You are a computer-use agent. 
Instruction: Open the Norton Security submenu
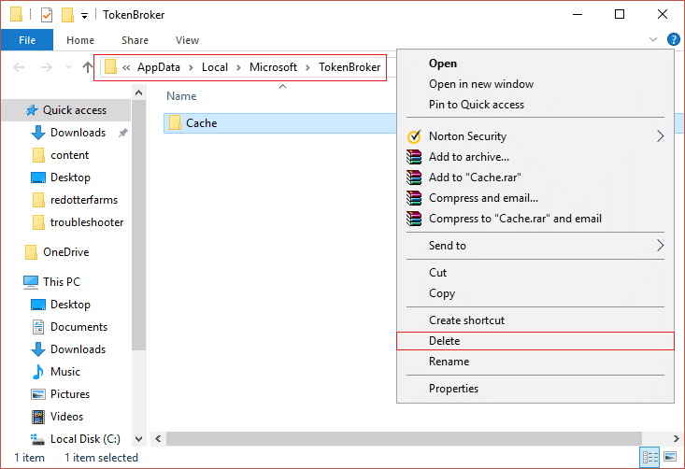[x=535, y=136]
